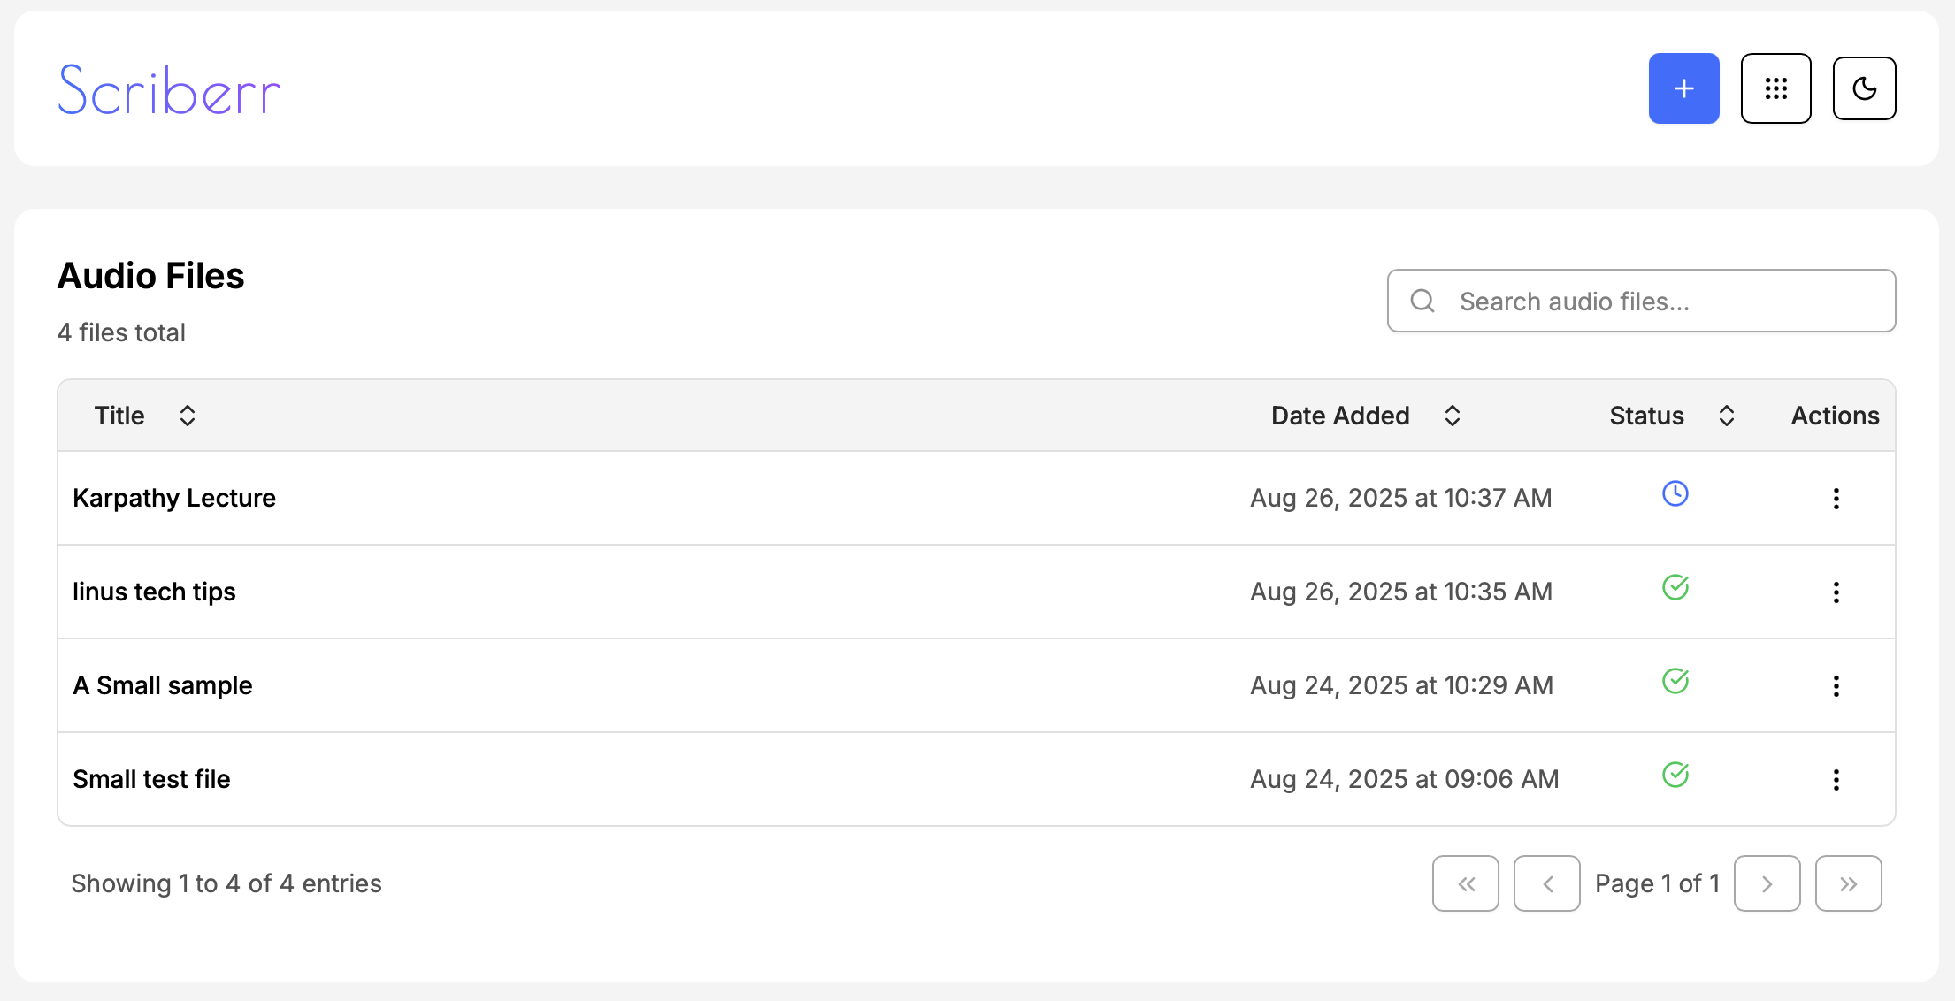Viewport: 1955px width, 1001px height.
Task: Open the A Small sample file
Action: click(163, 686)
